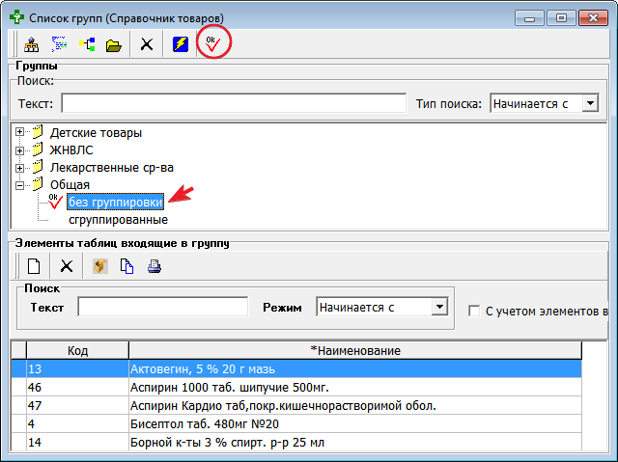Select 'Лекарственные ср-ва' group in tree
Image resolution: width=618 pixels, height=462 pixels.
click(111, 167)
